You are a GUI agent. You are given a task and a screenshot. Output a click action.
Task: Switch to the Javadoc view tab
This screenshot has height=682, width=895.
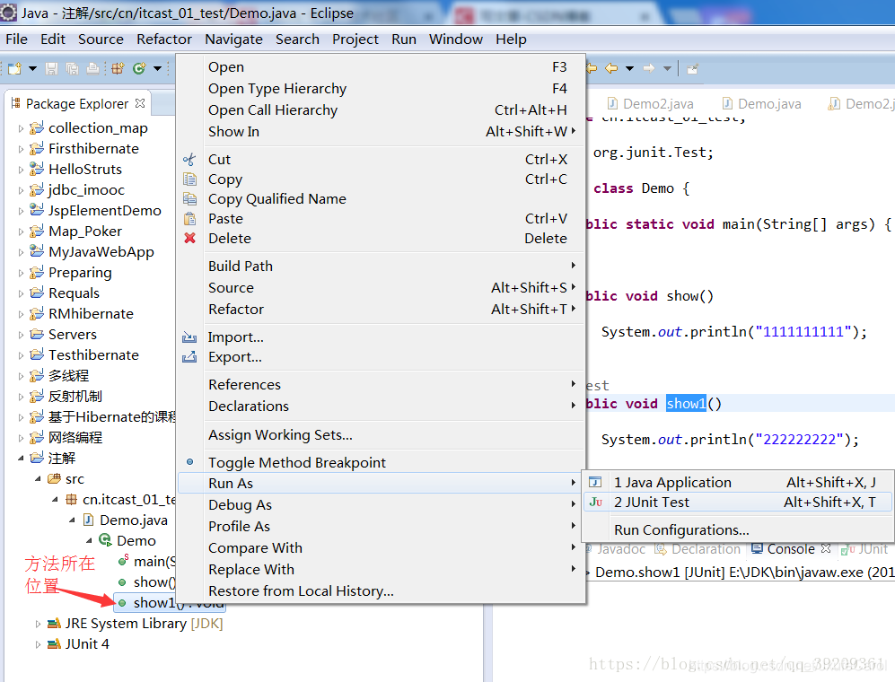(615, 549)
